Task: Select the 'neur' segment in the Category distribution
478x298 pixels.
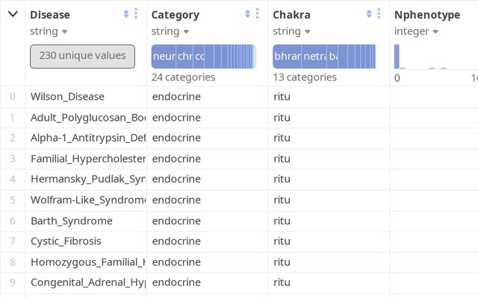Action: (163, 57)
